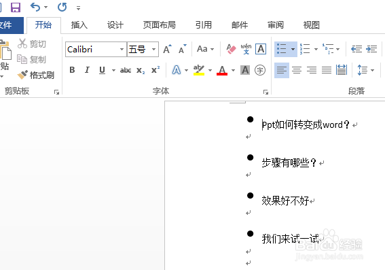This screenshot has width=385, height=270.
Task: Toggle Strikethrough abc formatting
Action: point(126,70)
